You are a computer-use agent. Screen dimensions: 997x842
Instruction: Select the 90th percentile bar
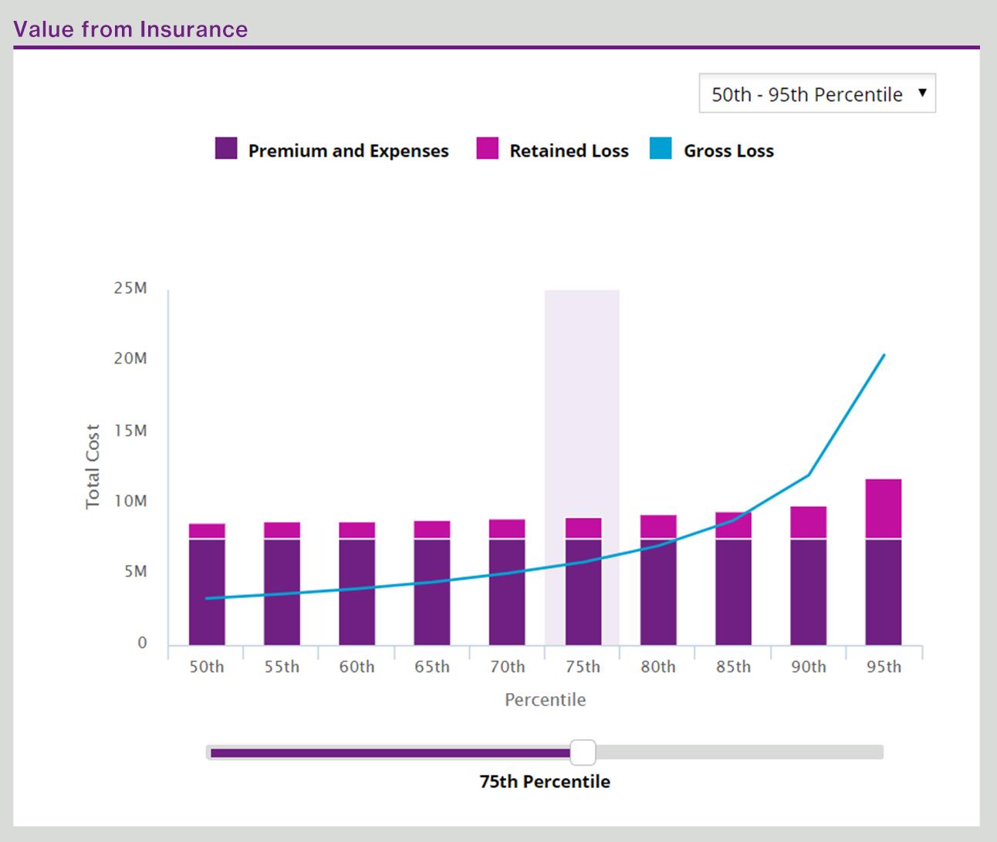809,576
